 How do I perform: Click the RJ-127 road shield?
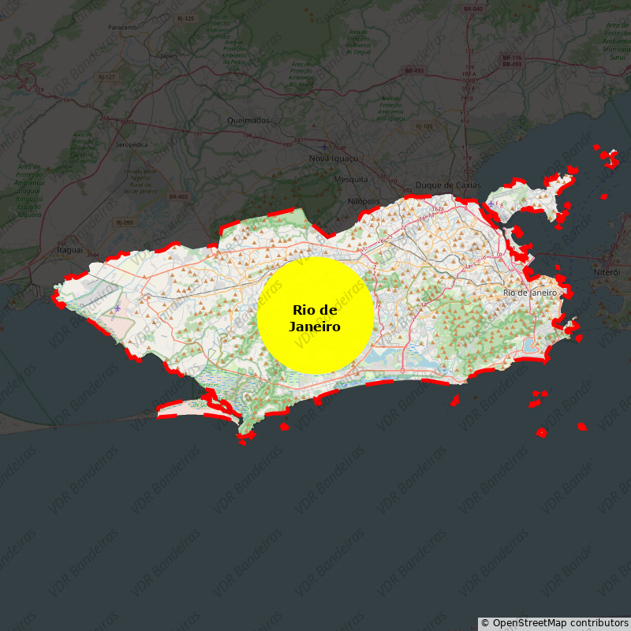[x=106, y=77]
